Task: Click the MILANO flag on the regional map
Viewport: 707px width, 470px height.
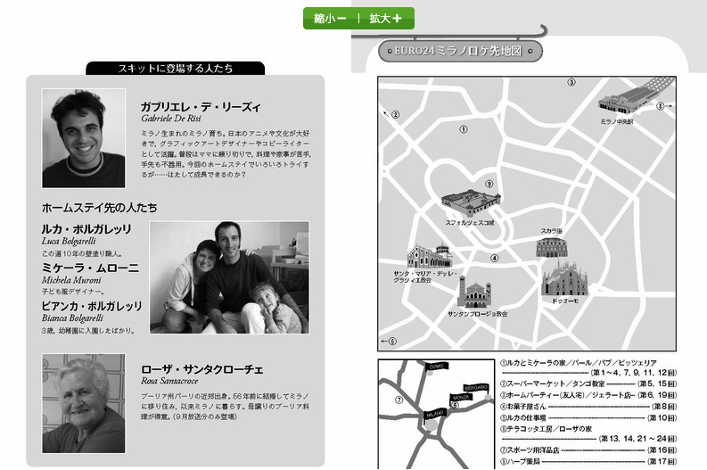Action: [435, 414]
